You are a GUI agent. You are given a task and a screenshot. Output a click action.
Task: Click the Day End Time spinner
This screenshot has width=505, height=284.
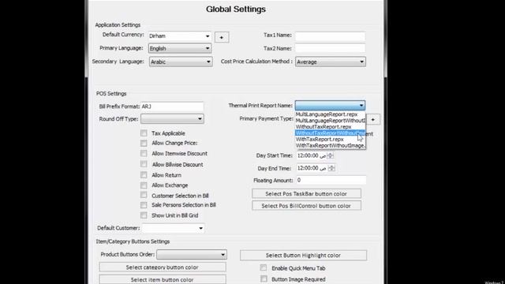click(331, 168)
